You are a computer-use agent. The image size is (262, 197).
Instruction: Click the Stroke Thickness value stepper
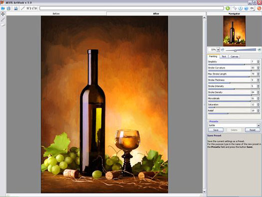(x=258, y=80)
